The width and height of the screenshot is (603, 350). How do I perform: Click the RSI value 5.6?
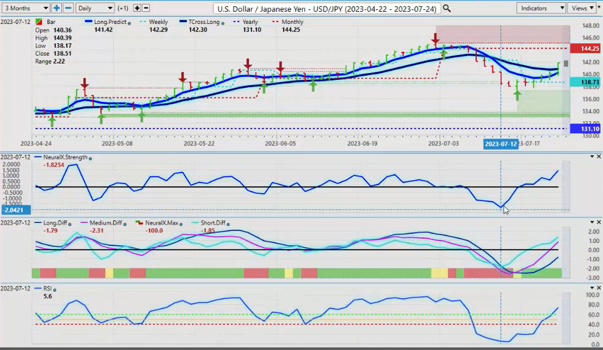pyautogui.click(x=48, y=297)
